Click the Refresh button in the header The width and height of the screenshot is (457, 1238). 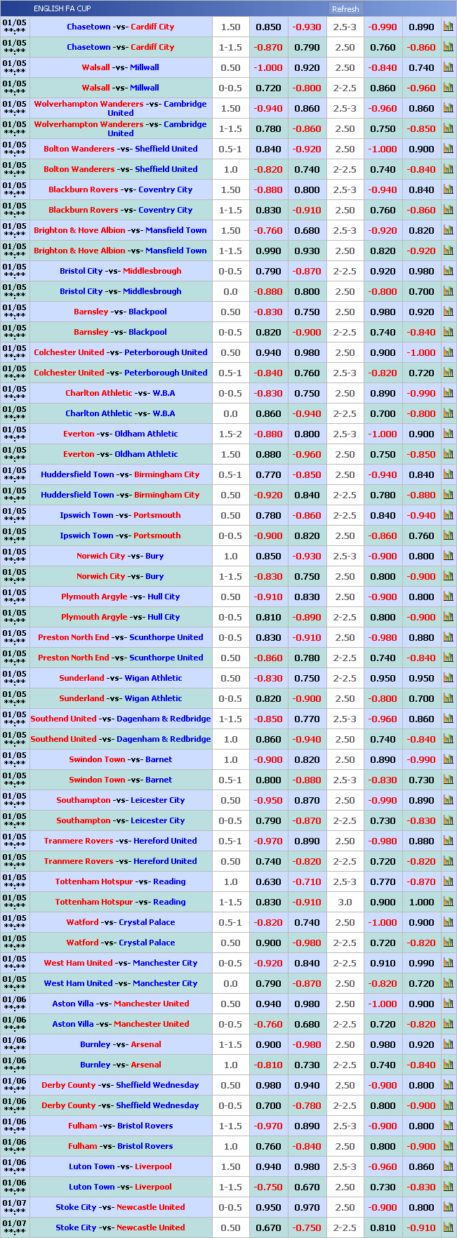[x=345, y=9]
